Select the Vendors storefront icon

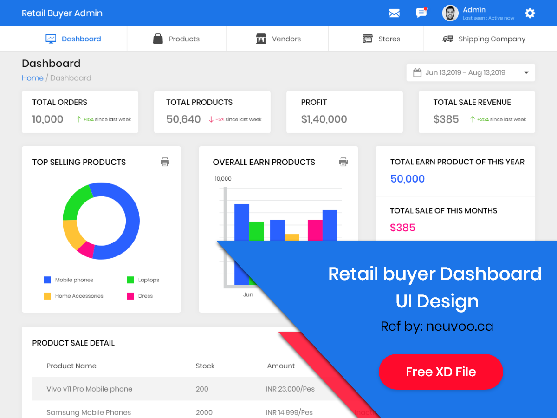pyautogui.click(x=261, y=39)
